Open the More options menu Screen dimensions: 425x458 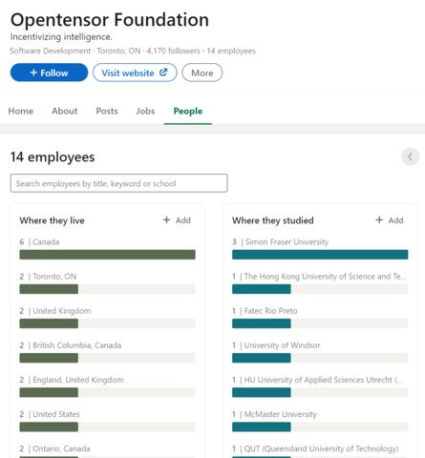(202, 73)
